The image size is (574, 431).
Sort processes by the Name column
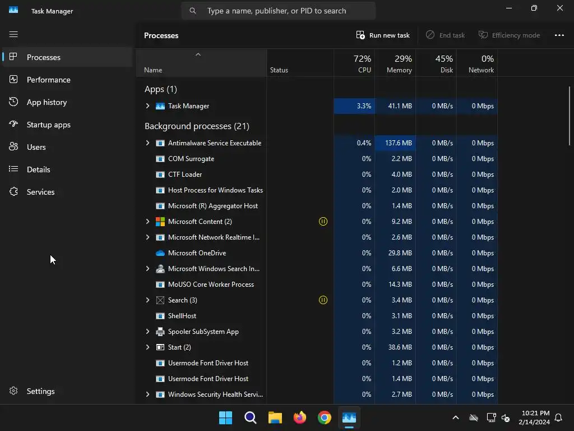point(201,63)
